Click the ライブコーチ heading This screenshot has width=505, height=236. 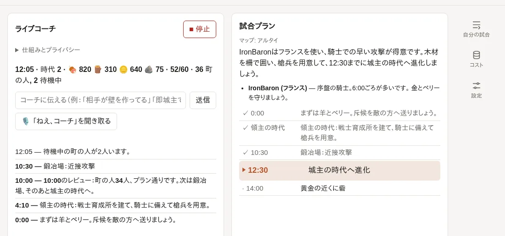35,28
